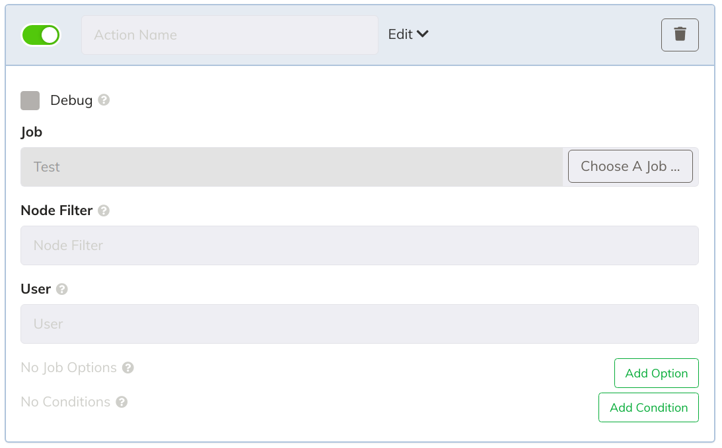Screen dimensions: 722x448
Task: Select the User input field
Action: click(359, 324)
